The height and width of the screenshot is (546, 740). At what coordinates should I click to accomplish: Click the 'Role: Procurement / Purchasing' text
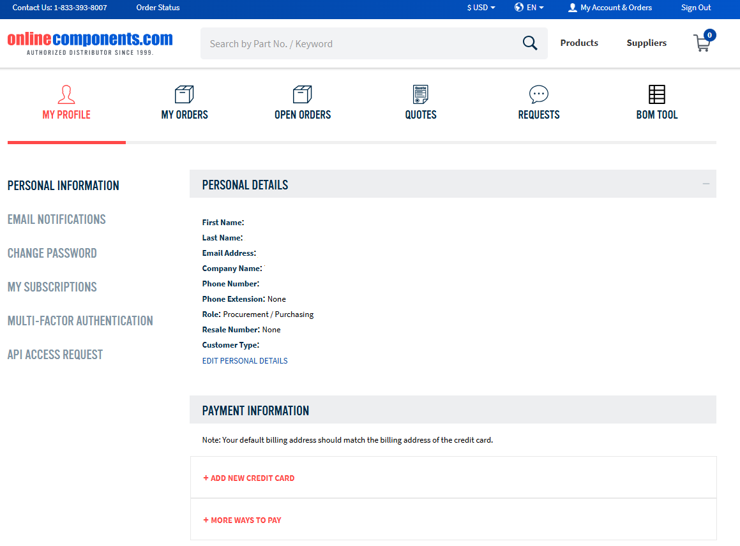258,314
